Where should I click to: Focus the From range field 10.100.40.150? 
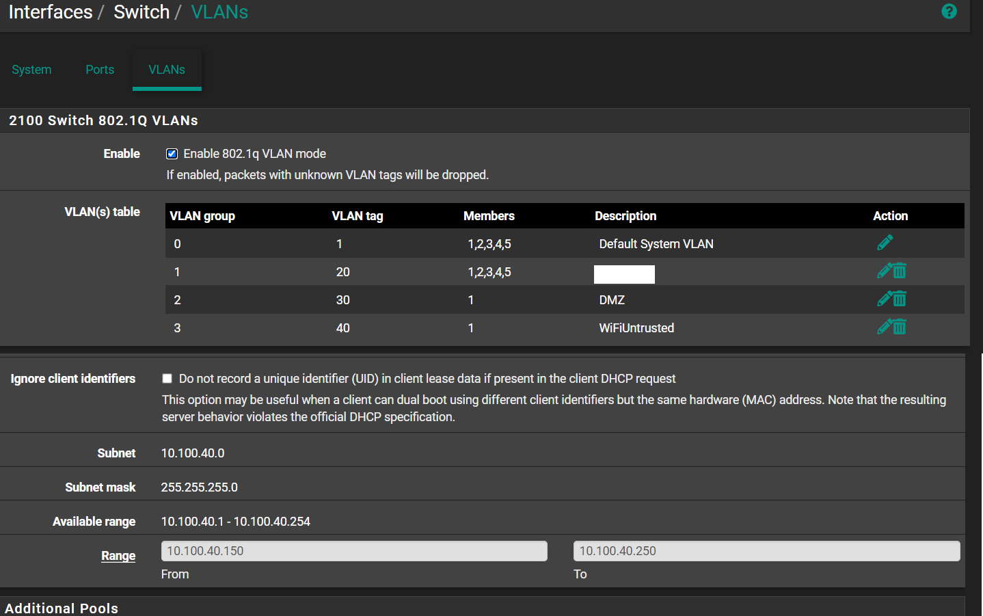354,551
